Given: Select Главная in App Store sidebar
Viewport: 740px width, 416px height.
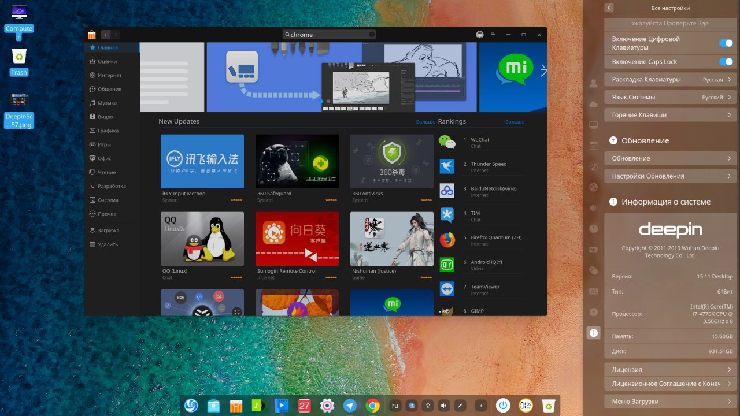Looking at the screenshot, I should (112, 47).
